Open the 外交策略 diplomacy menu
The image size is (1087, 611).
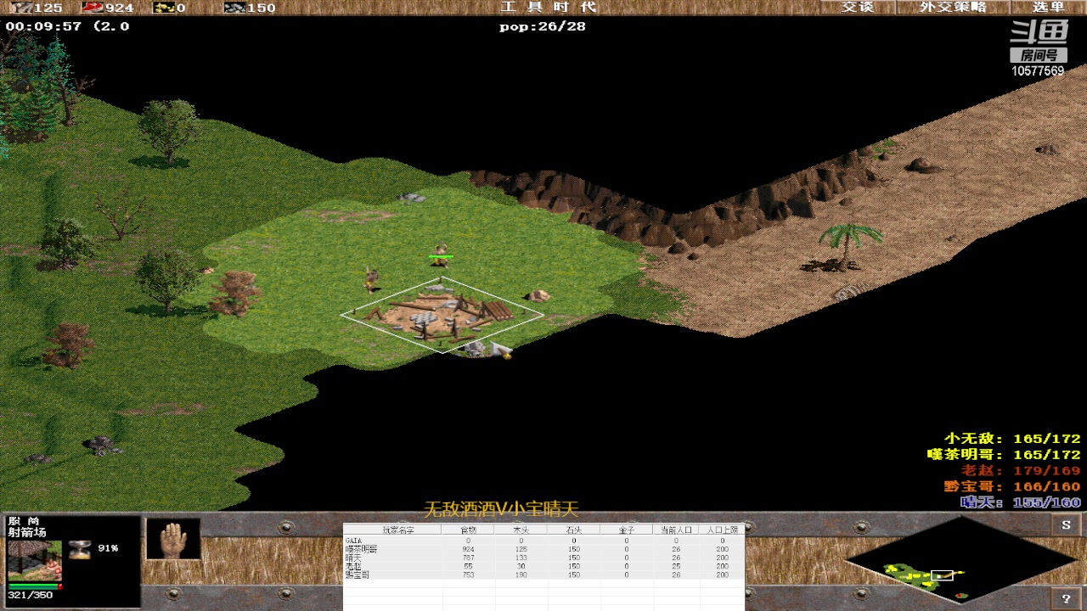[953, 7]
